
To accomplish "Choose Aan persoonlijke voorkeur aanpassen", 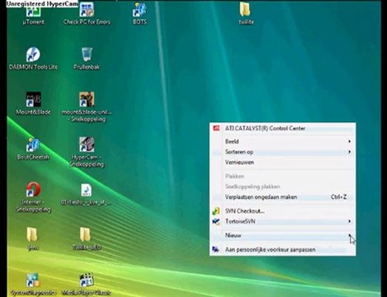I will (282, 250).
